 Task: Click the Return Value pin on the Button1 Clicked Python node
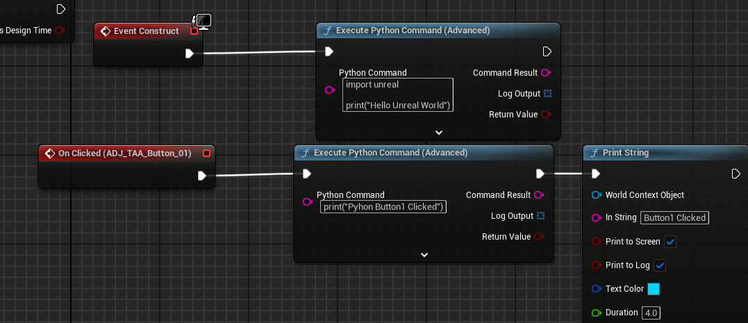click(539, 237)
